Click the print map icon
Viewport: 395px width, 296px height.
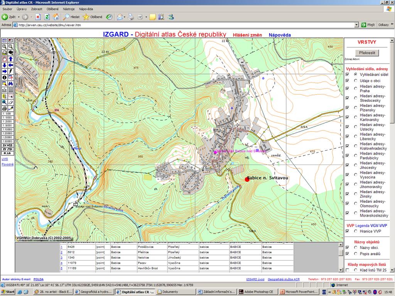[4, 108]
